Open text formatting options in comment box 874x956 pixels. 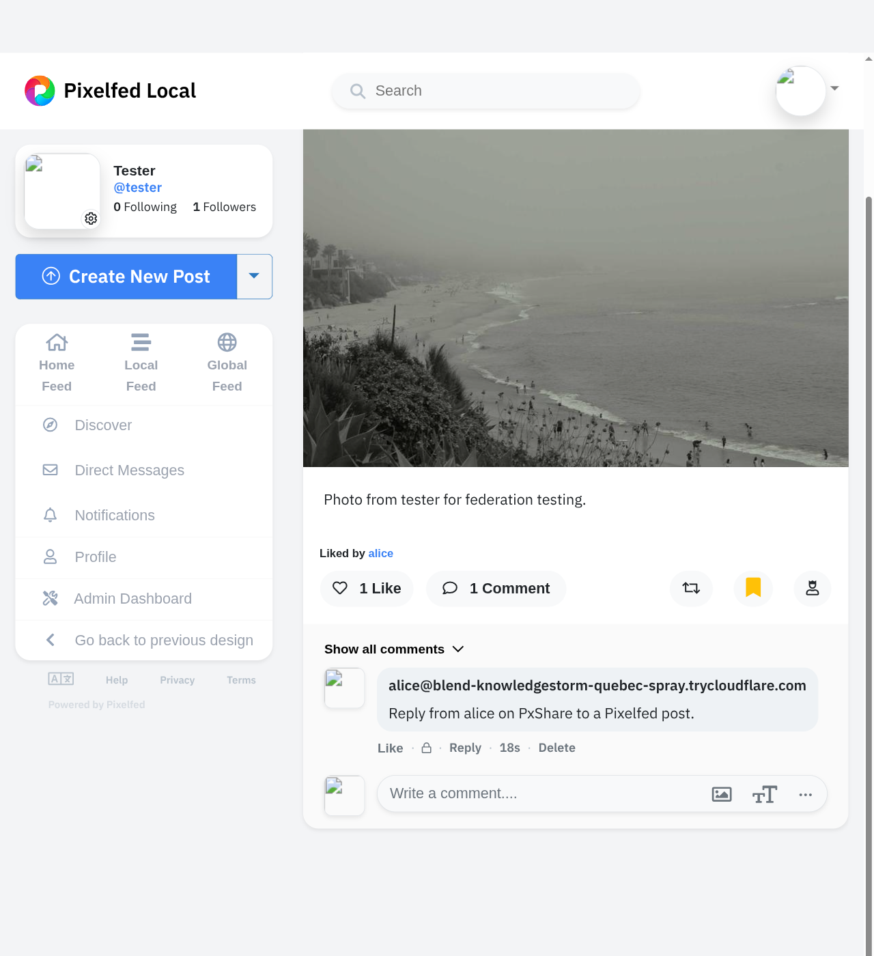click(x=765, y=794)
